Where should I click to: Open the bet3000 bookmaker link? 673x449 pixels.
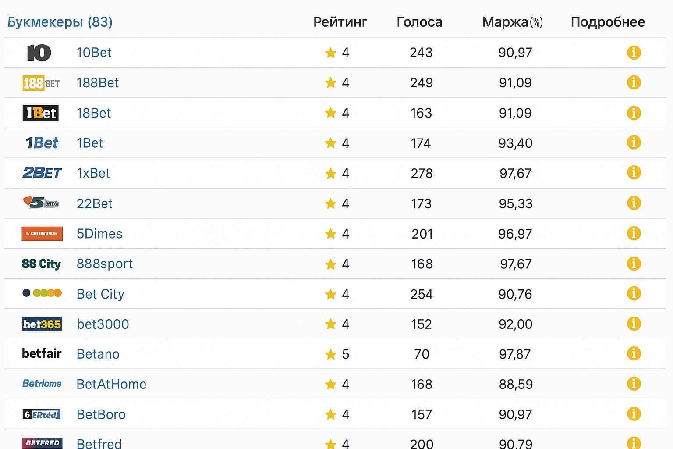click(x=103, y=324)
